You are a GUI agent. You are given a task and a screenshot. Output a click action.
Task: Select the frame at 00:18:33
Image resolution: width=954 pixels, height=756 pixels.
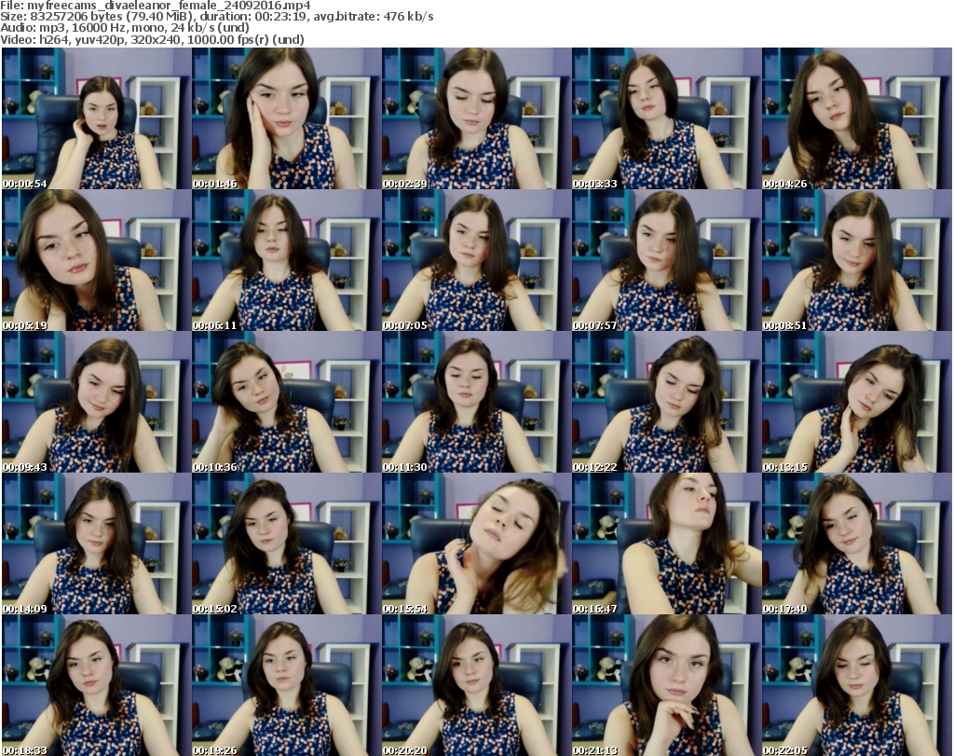point(97,685)
